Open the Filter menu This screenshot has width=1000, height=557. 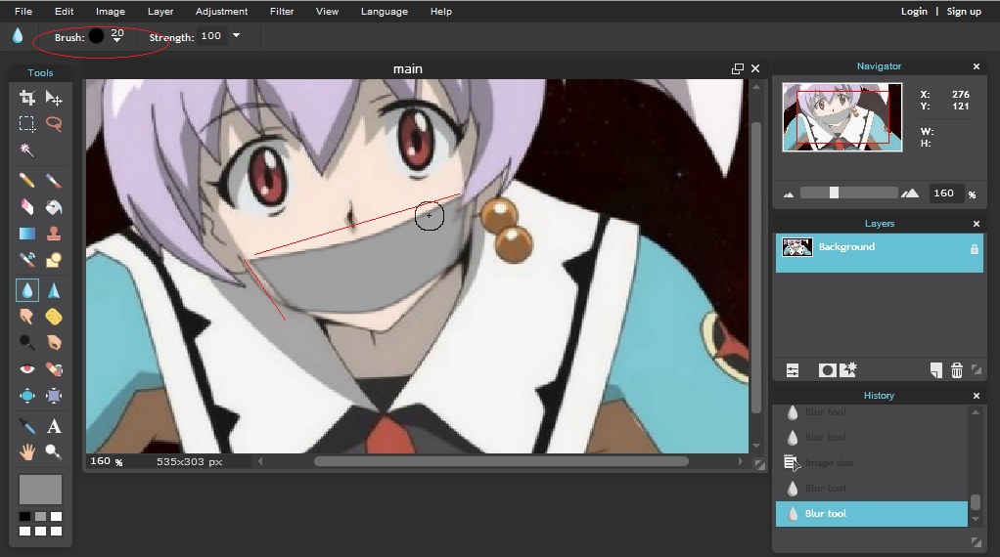[x=281, y=11]
